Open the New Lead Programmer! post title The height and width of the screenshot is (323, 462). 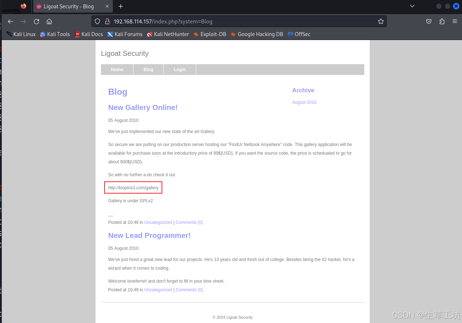(149, 235)
